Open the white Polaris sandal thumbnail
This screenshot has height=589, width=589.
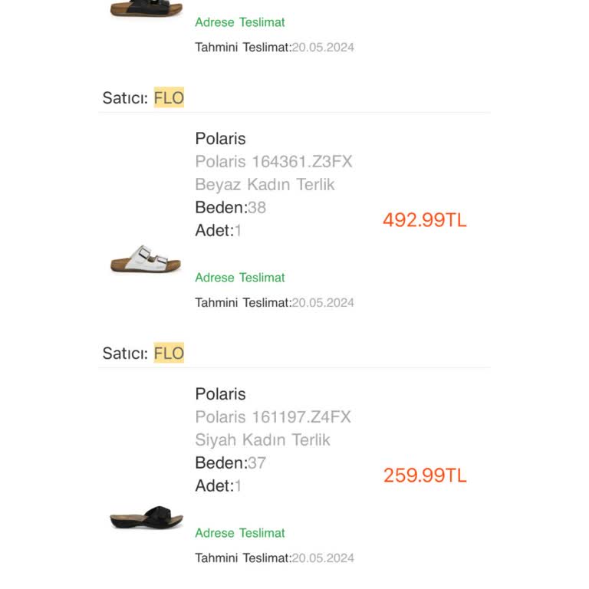146,260
